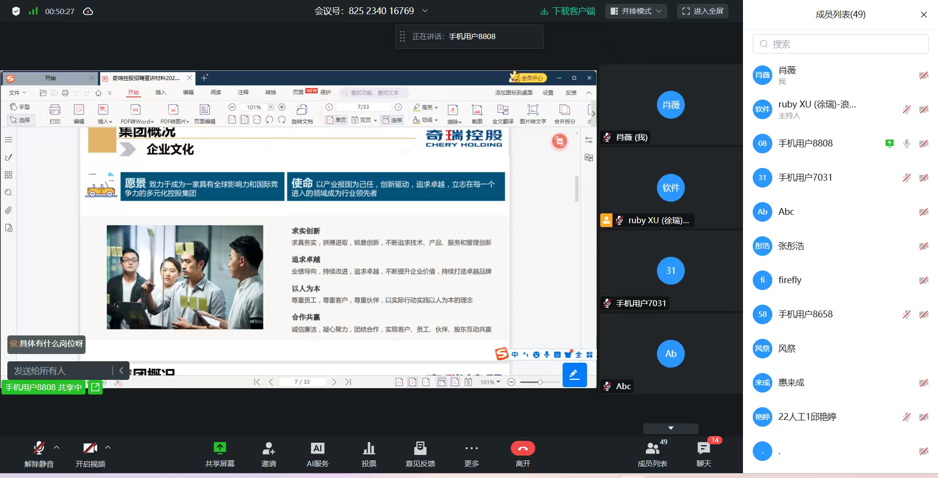Click the 共享屏幕 share screen icon
The width and height of the screenshot is (938, 478).
click(x=219, y=448)
